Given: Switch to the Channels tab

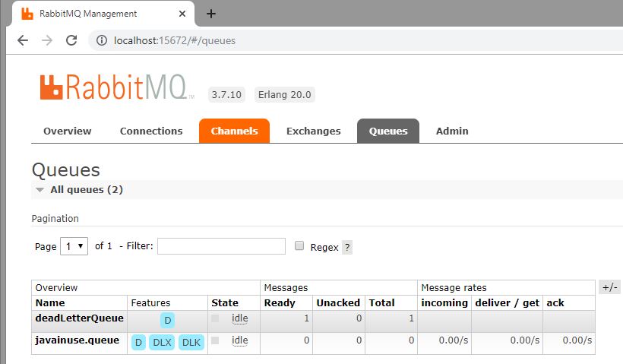Looking at the screenshot, I should click(x=235, y=131).
